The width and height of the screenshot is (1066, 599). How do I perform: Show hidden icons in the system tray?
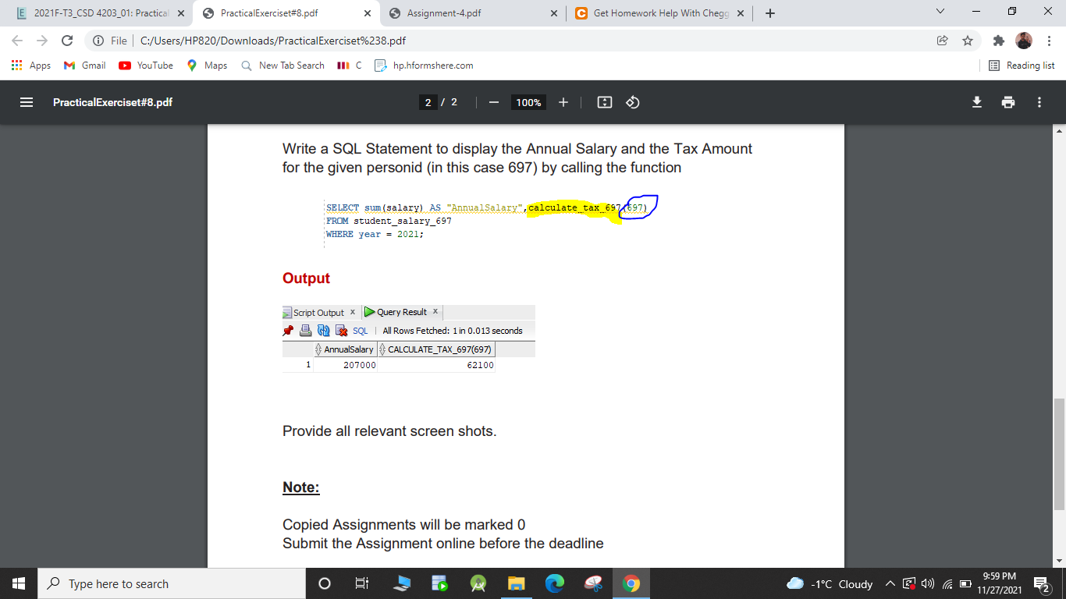pos(890,583)
